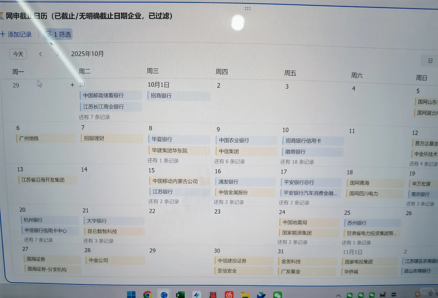Click the plus icon on the 30th cell

point(72,85)
